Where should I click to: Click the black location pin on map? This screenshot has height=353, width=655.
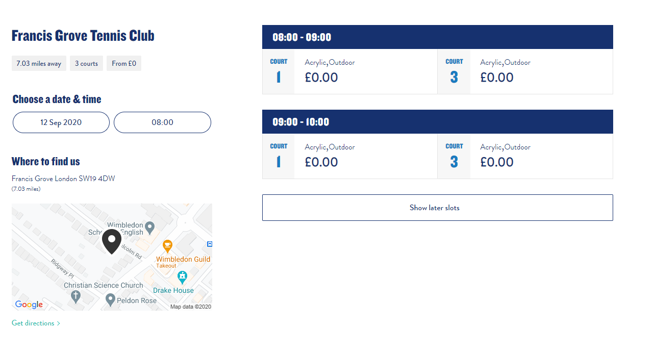point(112,240)
